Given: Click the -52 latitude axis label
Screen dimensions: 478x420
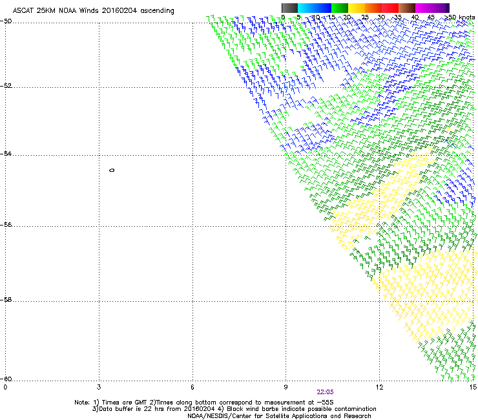Looking at the screenshot, I should click(6, 86).
